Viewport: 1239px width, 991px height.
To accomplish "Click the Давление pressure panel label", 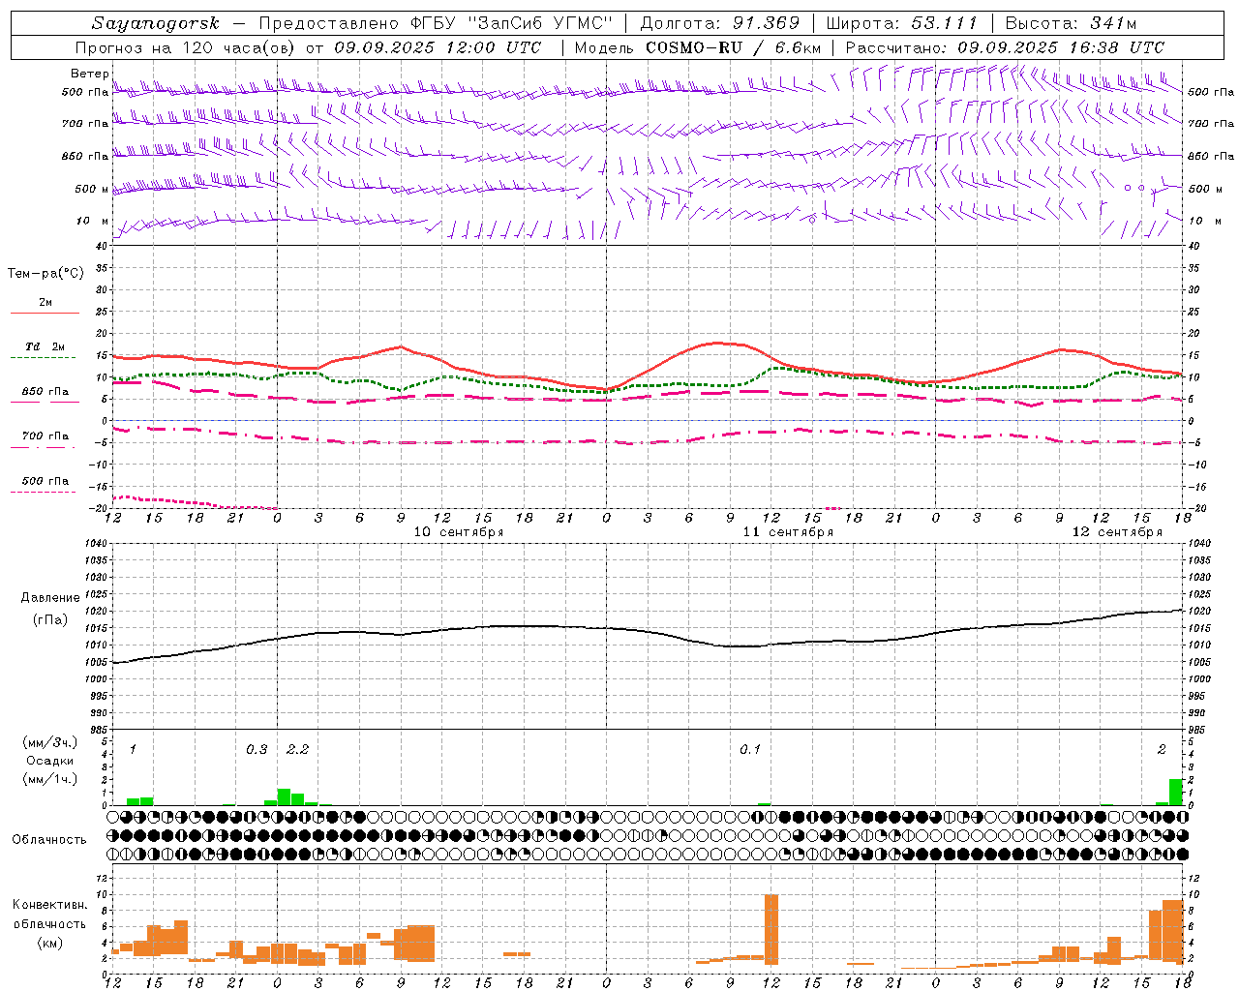I will click(x=49, y=597).
